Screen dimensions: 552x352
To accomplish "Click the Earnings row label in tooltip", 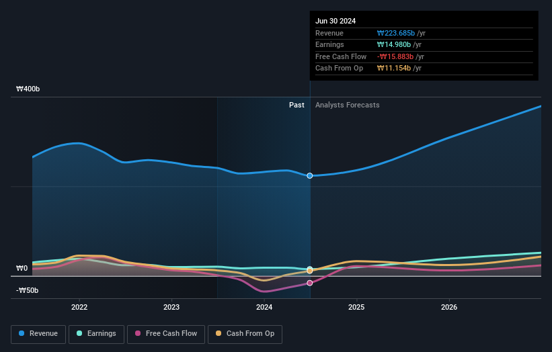I will click(329, 44).
